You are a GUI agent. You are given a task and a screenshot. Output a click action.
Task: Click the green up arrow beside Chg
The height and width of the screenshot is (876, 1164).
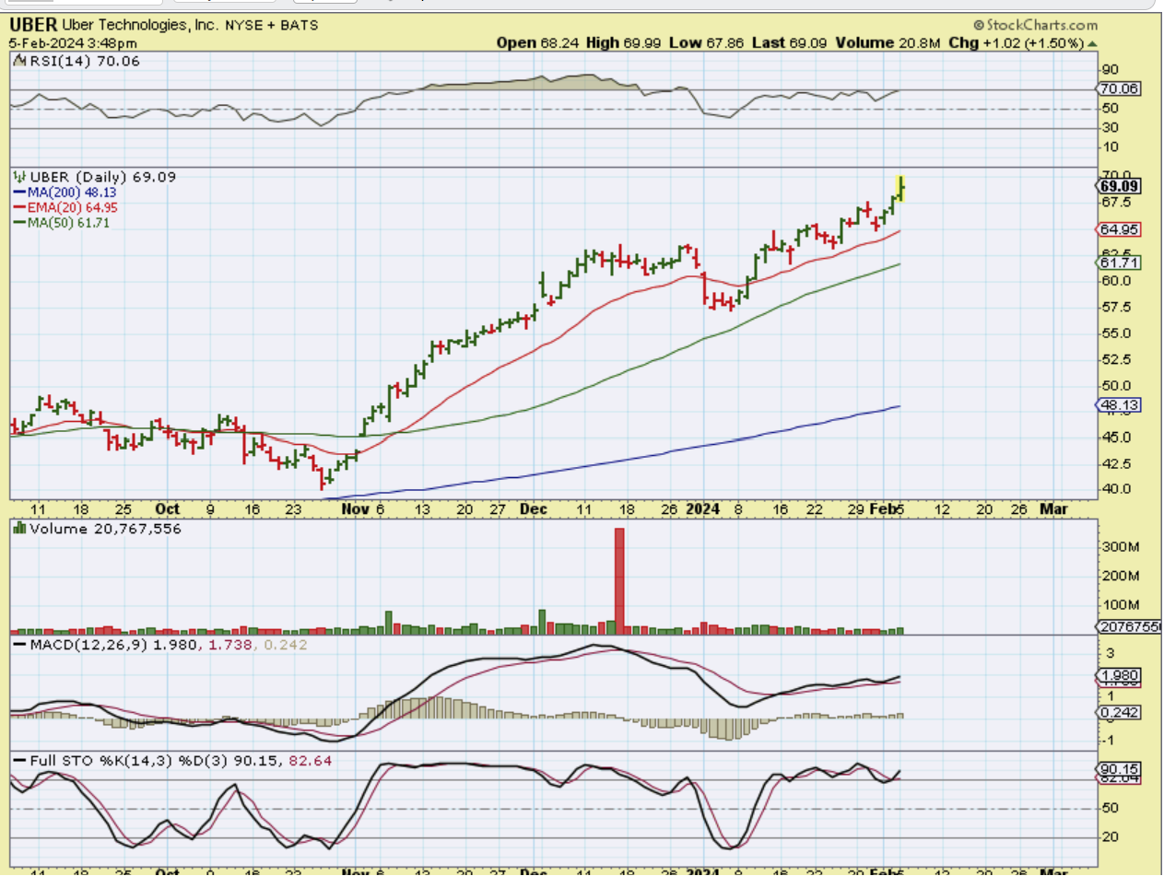pyautogui.click(x=1092, y=42)
